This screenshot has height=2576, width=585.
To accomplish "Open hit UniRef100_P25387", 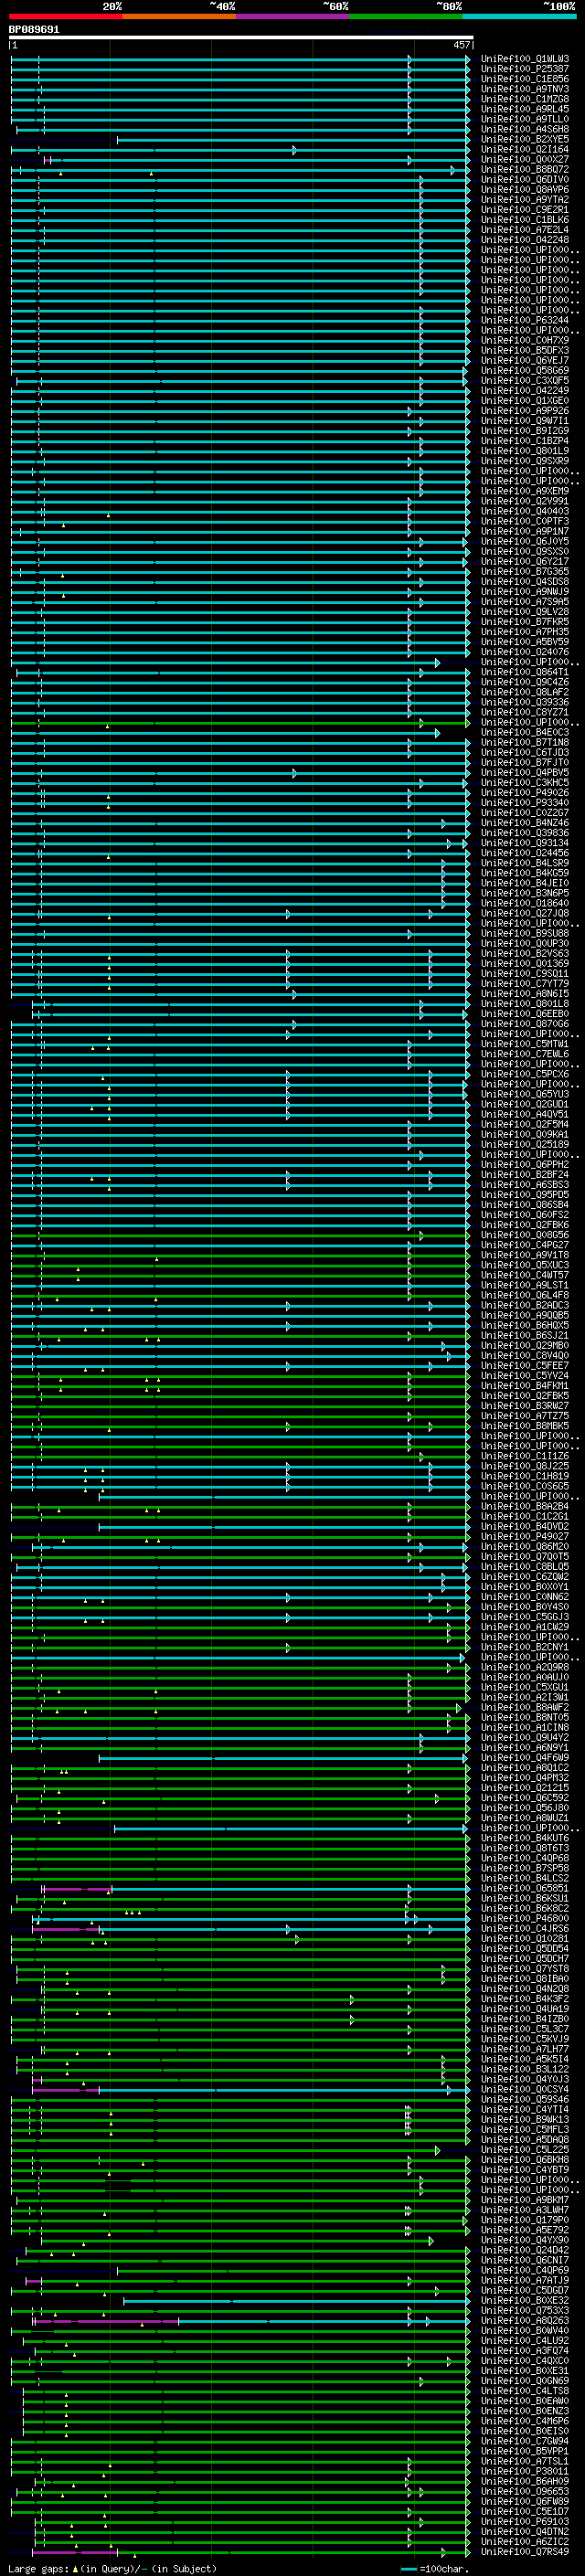I will coord(525,69).
